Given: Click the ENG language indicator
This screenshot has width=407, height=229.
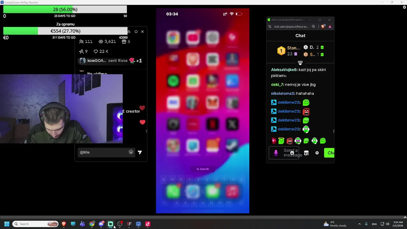Looking at the screenshot, I should 374,224.
